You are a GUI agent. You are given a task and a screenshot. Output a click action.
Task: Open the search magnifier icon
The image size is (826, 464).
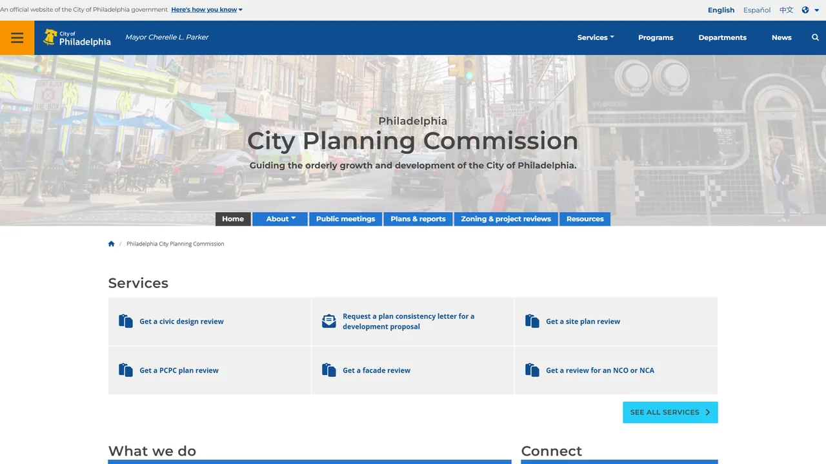815,37
